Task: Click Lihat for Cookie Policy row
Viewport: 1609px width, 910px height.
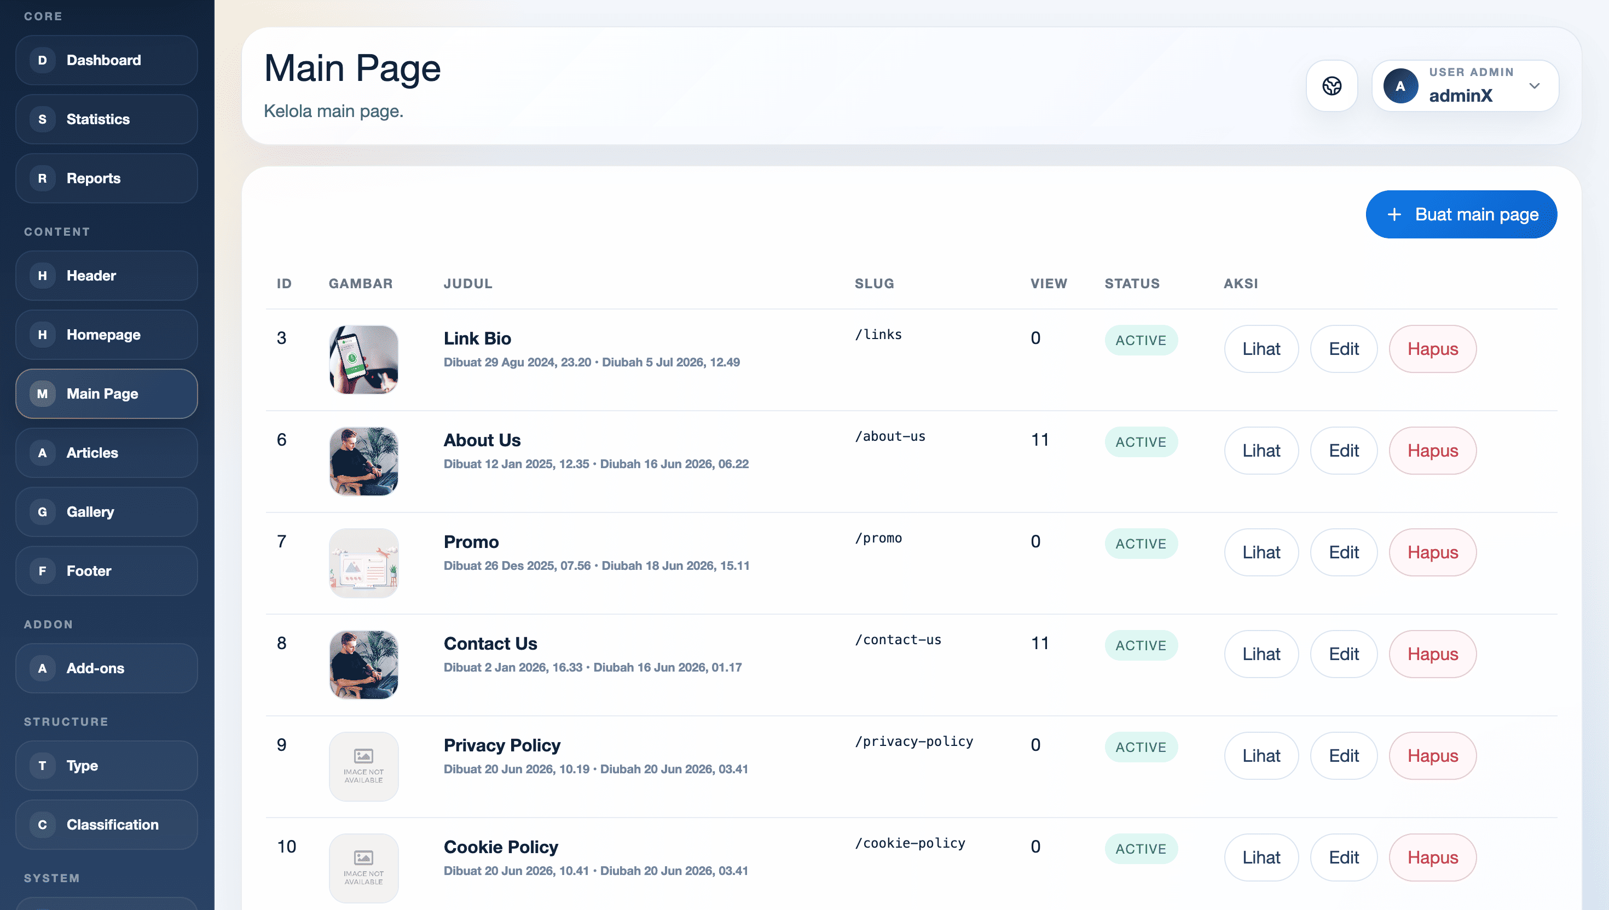Action: pyautogui.click(x=1261, y=857)
